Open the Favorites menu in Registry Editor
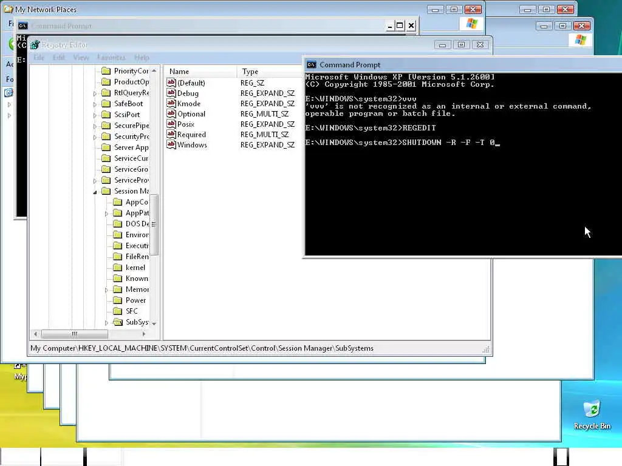Screen dimensions: 622x466 (x=111, y=58)
